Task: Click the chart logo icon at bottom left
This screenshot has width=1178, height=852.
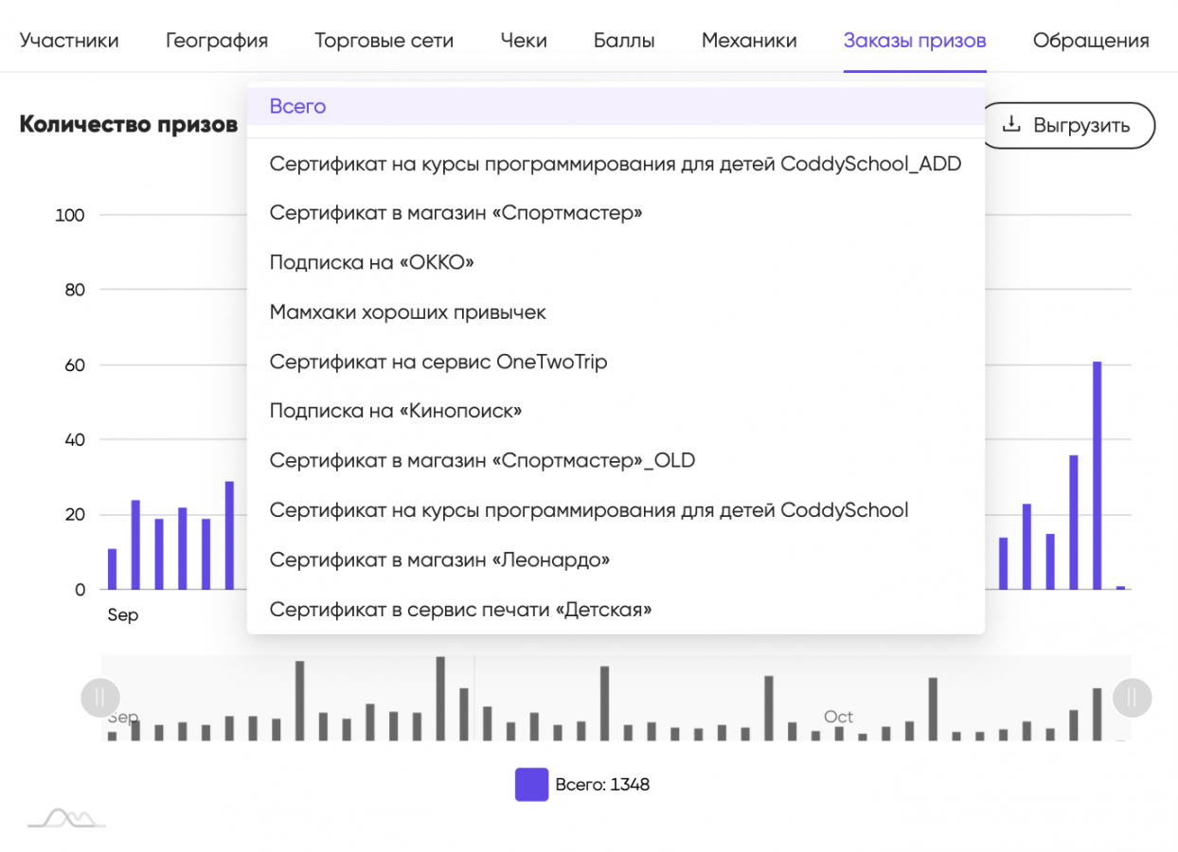Action: coord(66,818)
